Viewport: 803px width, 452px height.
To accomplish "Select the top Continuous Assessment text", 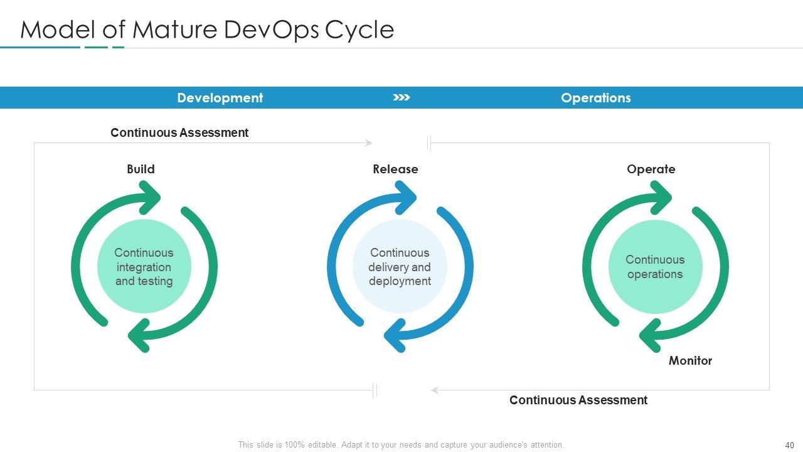I will (x=179, y=132).
